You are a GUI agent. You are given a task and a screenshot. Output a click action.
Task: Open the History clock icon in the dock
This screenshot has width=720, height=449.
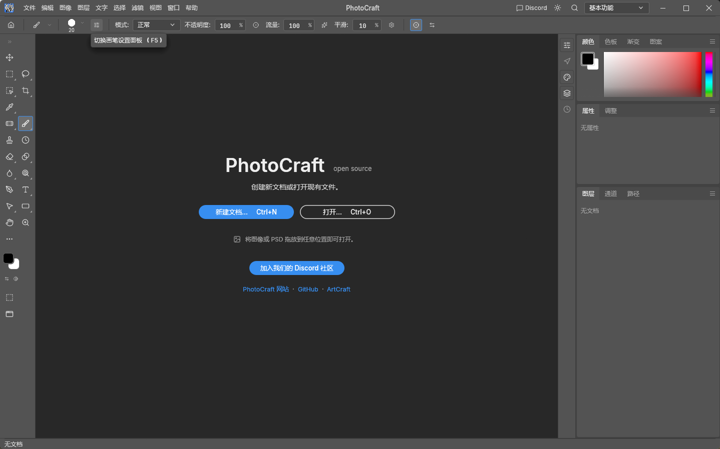(x=567, y=109)
